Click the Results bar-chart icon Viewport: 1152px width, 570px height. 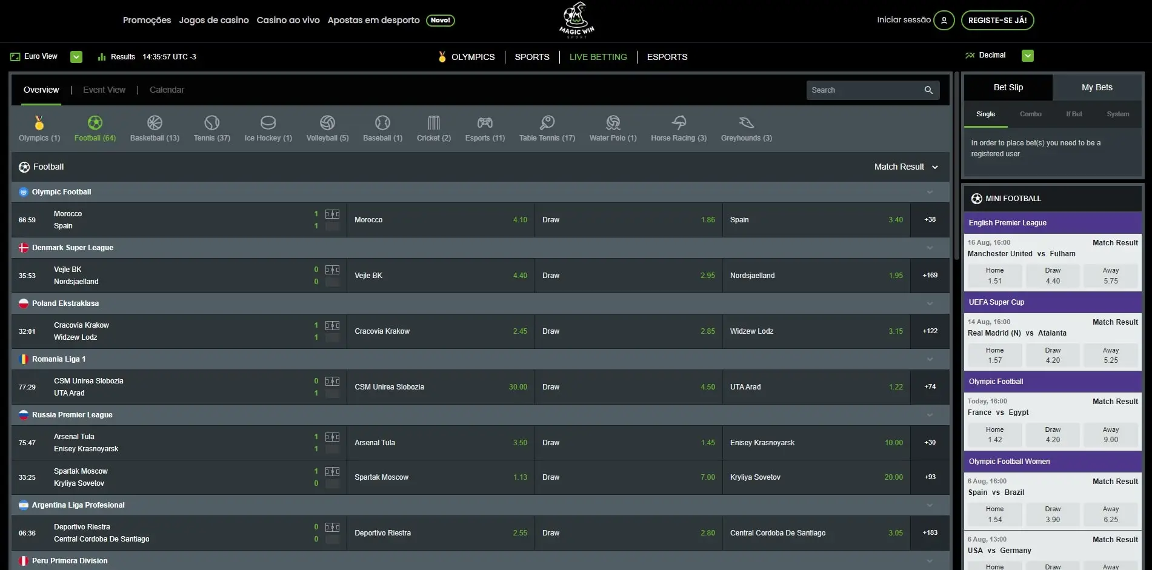(101, 56)
